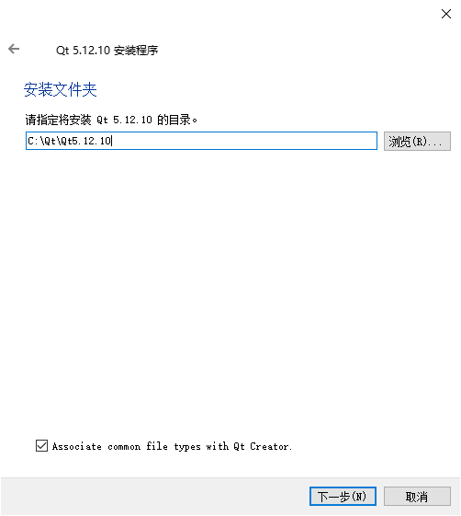
Task: Click the 'Qt Creator' words in the checkbox label
Action: pos(263,447)
